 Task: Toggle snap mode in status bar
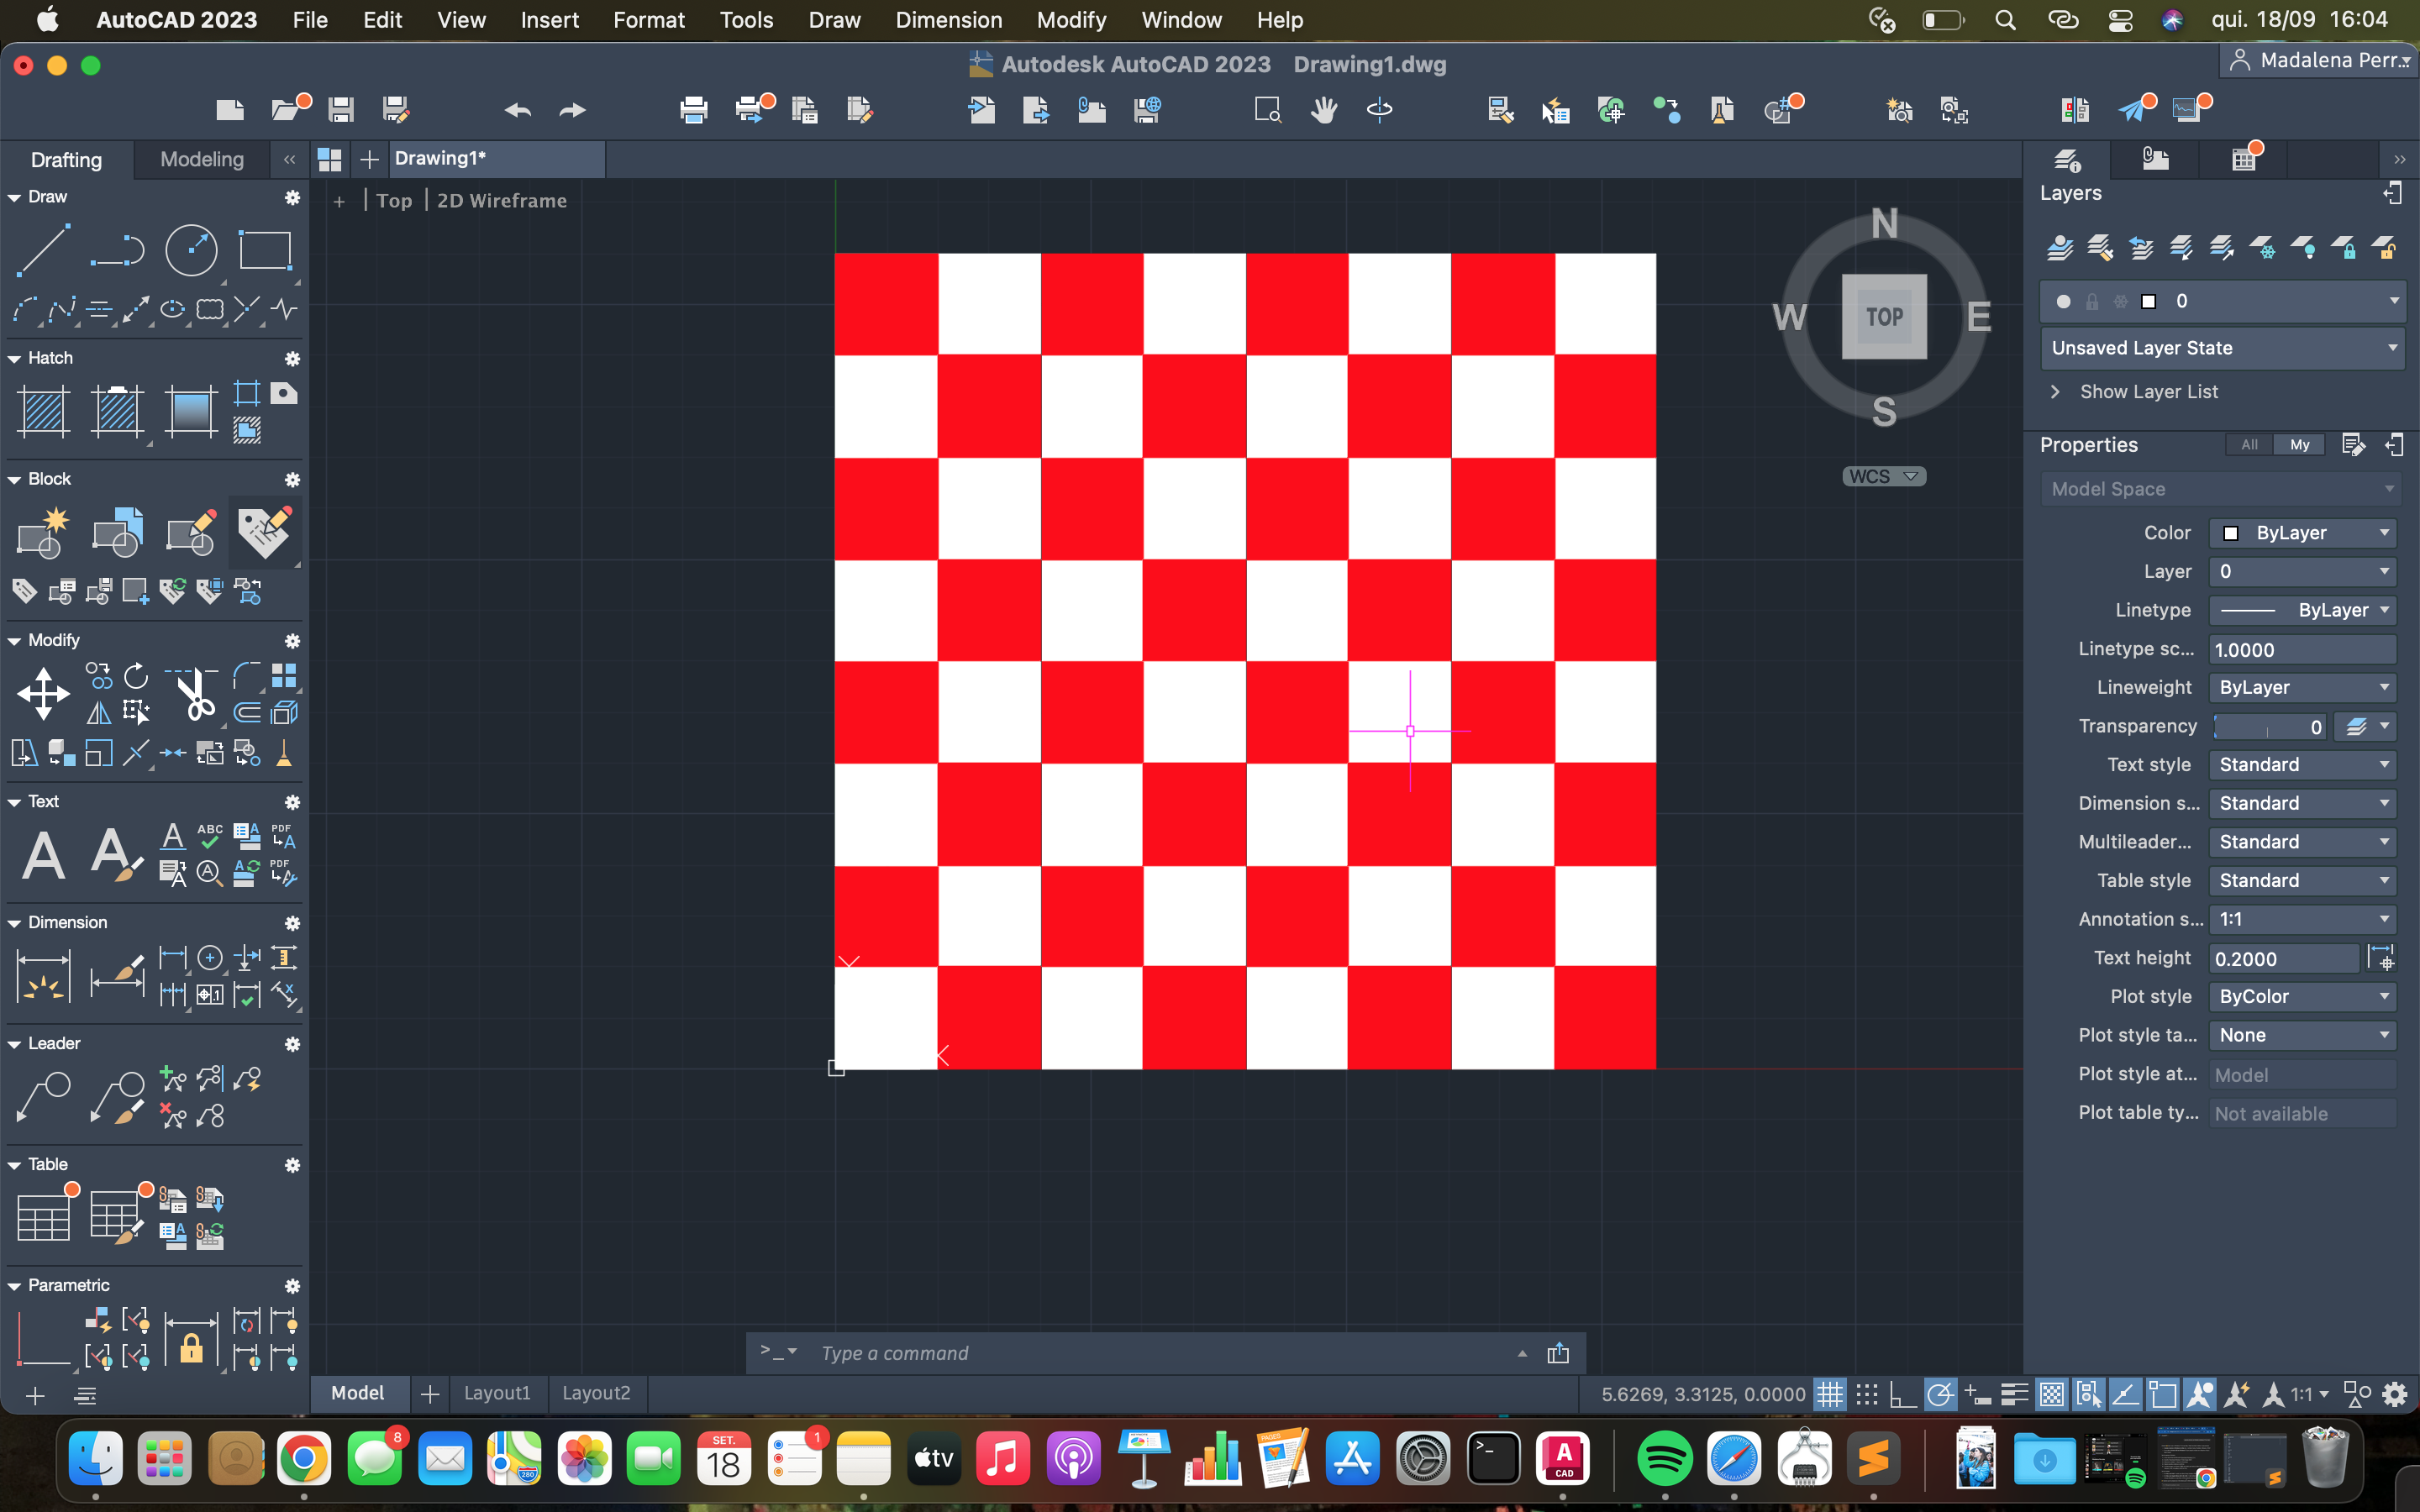click(1866, 1394)
